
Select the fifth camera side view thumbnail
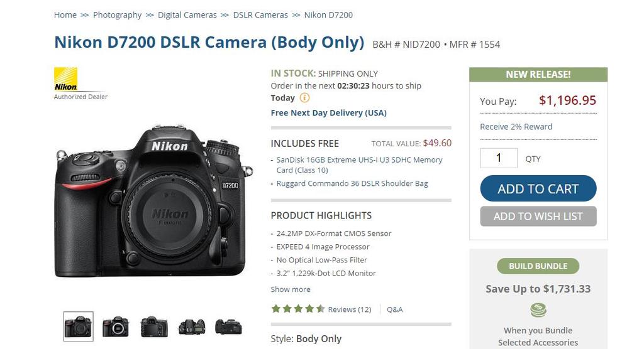[228, 326]
